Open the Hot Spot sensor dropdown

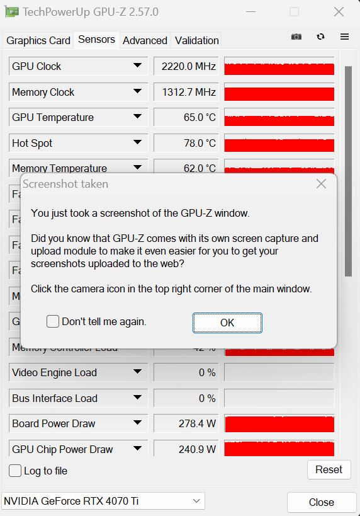[x=137, y=142]
